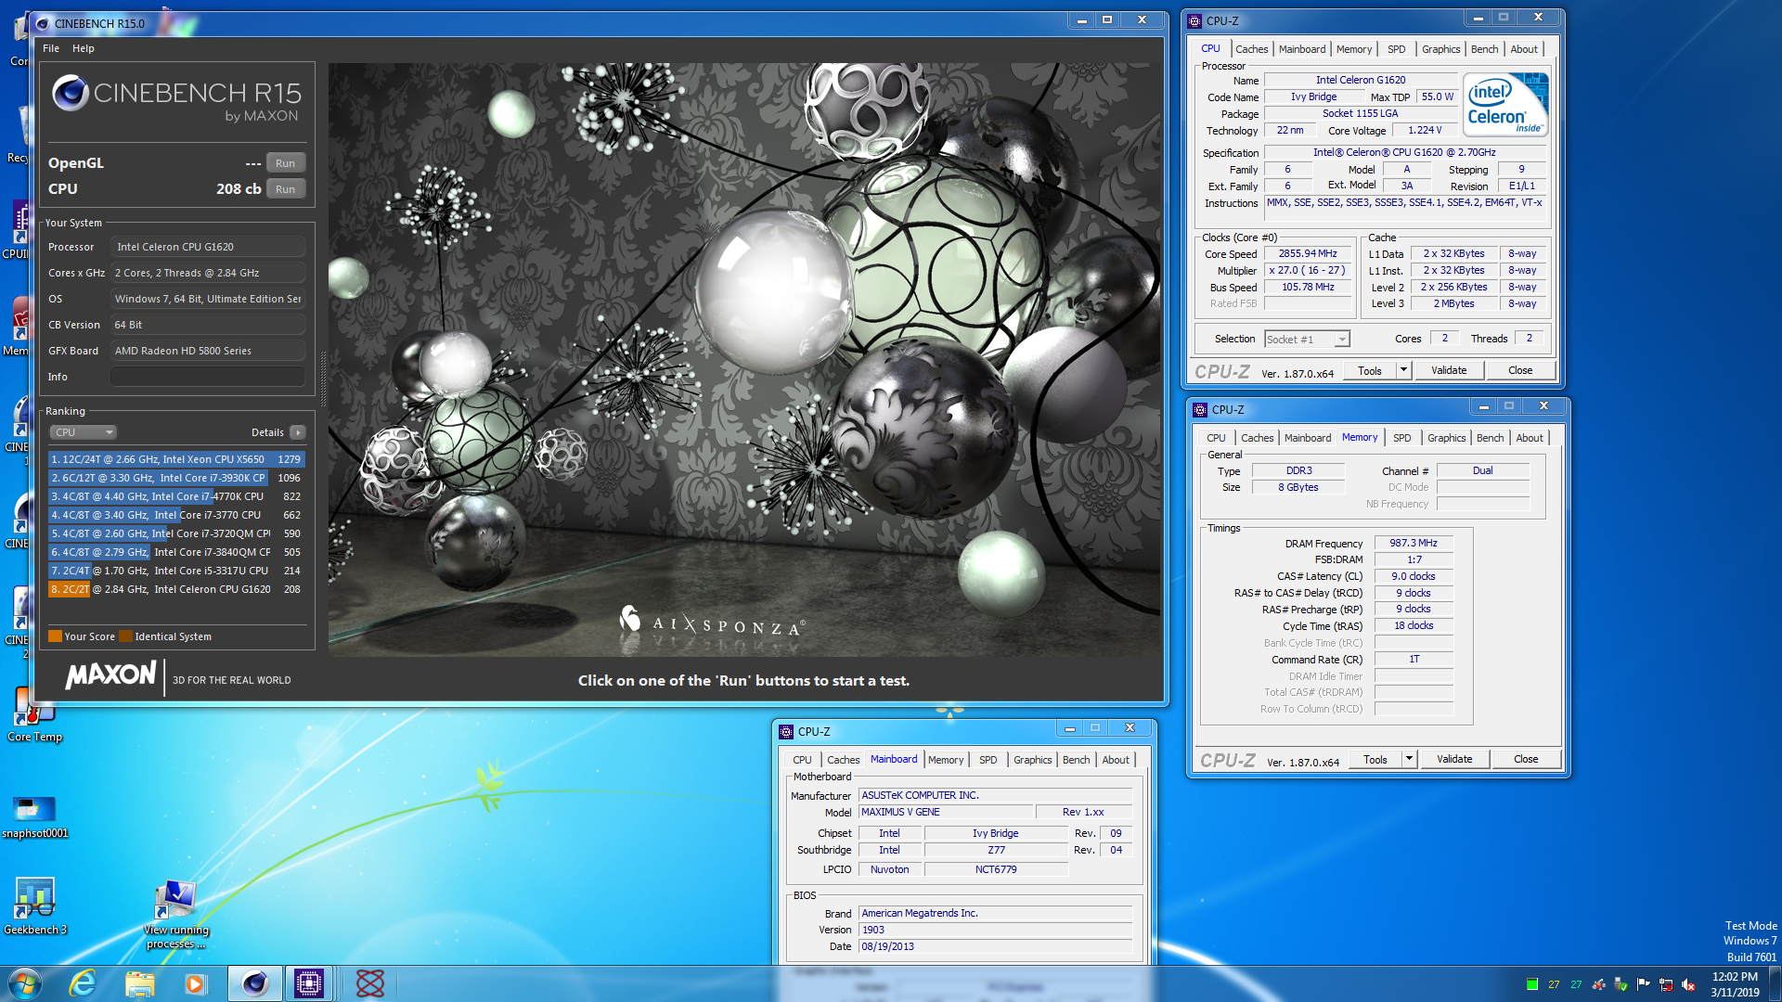Open the View running processes shortcut
The image size is (1782, 1002).
175,914
